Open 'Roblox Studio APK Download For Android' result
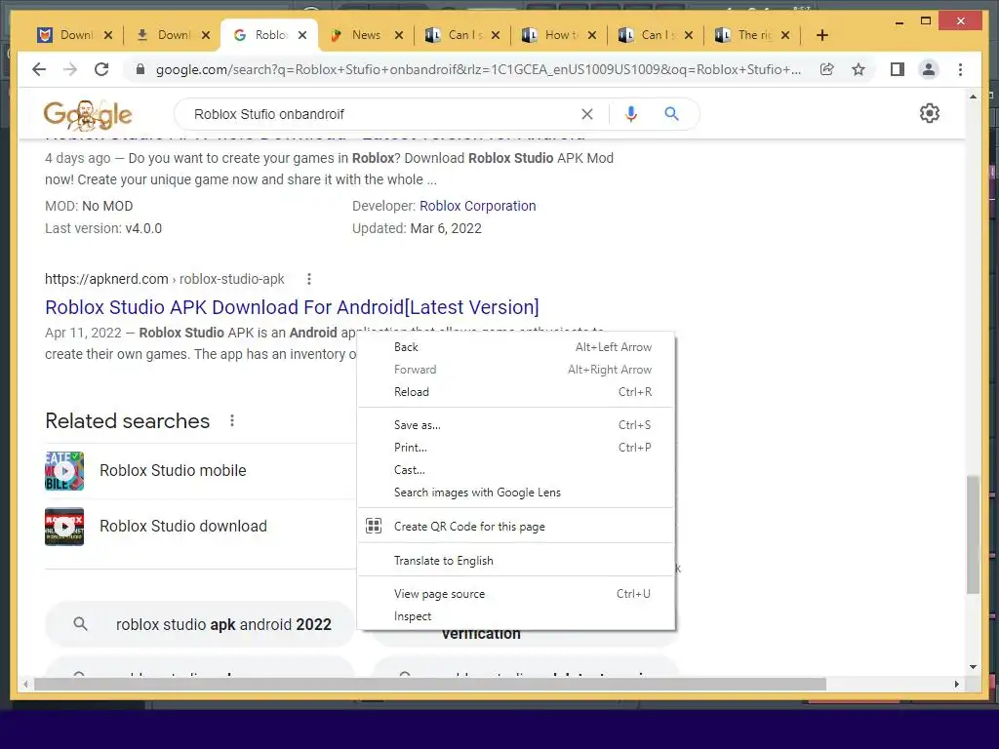This screenshot has width=999, height=749. pyautogui.click(x=292, y=307)
